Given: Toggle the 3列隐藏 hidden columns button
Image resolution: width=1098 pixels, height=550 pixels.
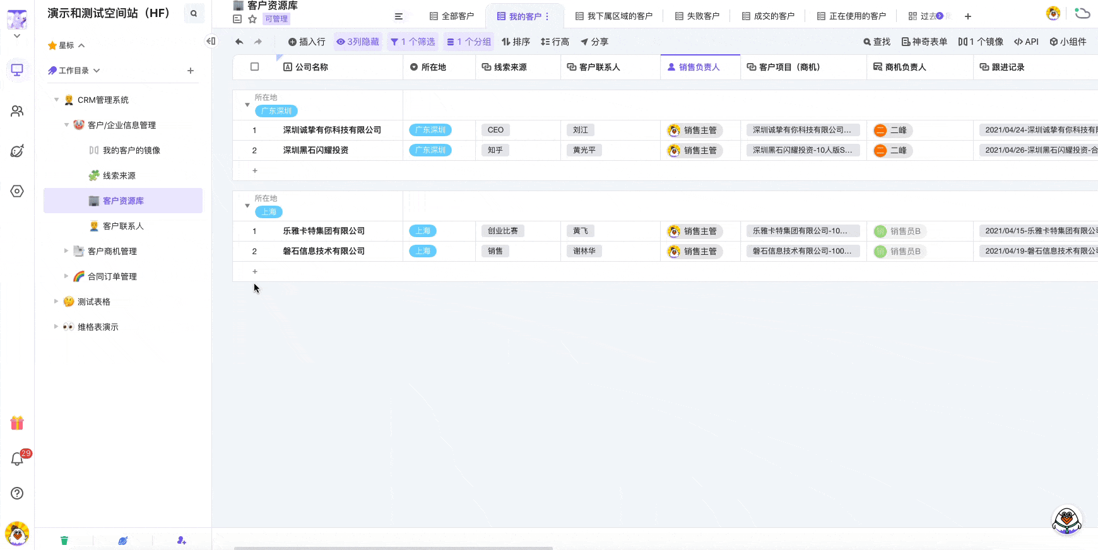Looking at the screenshot, I should click(358, 42).
